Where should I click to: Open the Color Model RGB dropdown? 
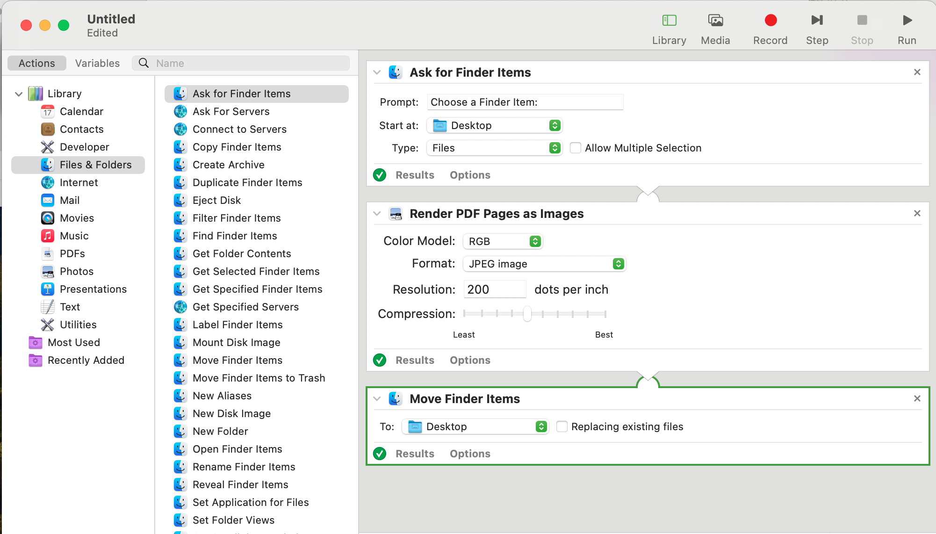[x=503, y=241]
